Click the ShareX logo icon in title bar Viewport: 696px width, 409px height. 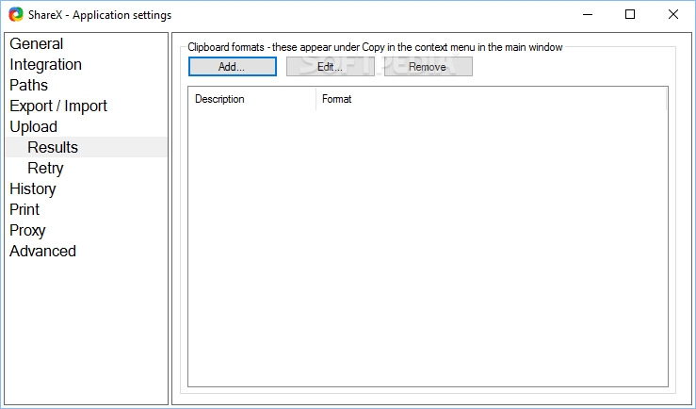16,14
